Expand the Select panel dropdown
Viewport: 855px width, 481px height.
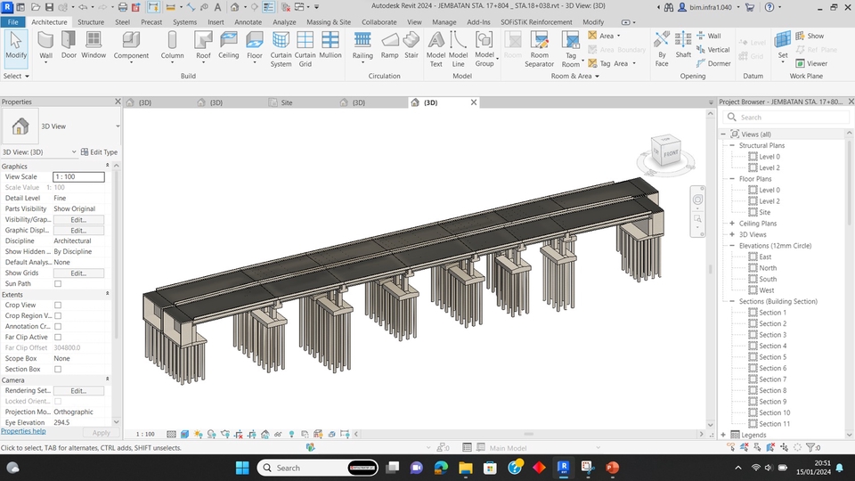tap(16, 76)
